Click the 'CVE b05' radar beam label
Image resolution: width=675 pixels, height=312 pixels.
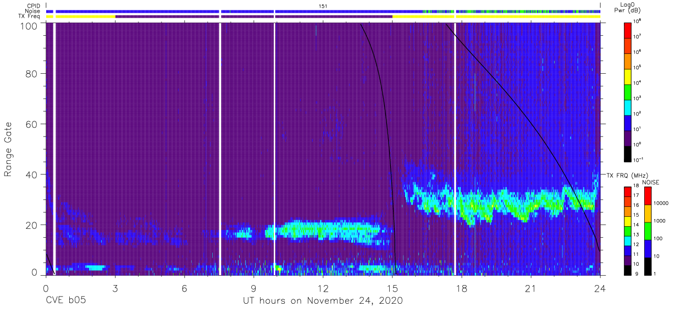pyautogui.click(x=65, y=301)
